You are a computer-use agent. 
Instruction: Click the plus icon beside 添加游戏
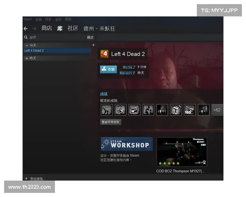pyautogui.click(x=26, y=179)
